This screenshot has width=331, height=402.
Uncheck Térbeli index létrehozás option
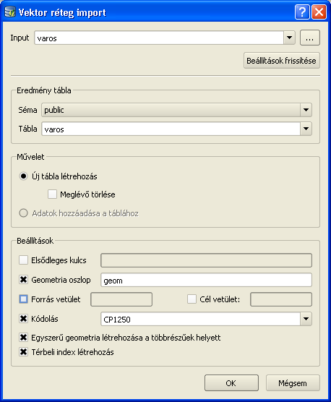point(23,352)
